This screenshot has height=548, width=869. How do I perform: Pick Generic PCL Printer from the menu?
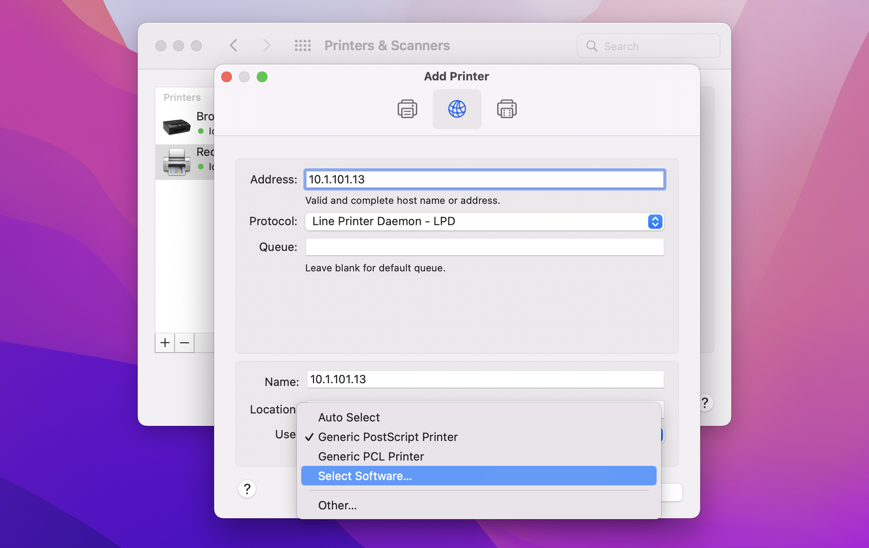pos(371,457)
